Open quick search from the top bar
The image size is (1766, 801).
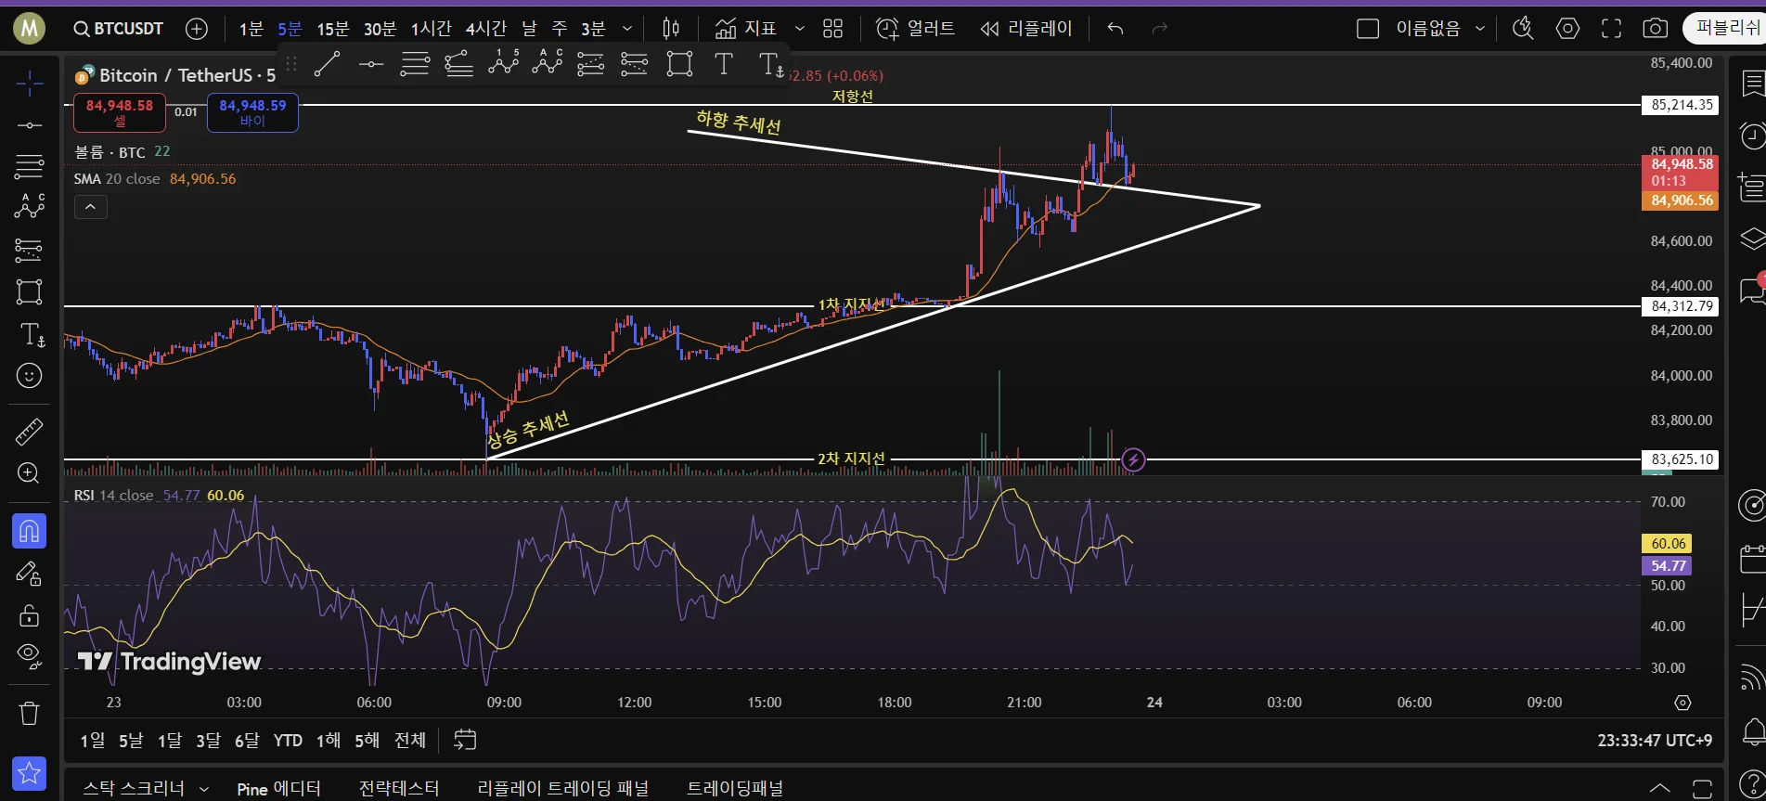(1523, 29)
